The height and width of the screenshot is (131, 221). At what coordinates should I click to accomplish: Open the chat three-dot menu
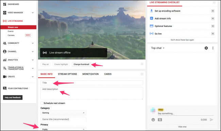(x=213, y=48)
